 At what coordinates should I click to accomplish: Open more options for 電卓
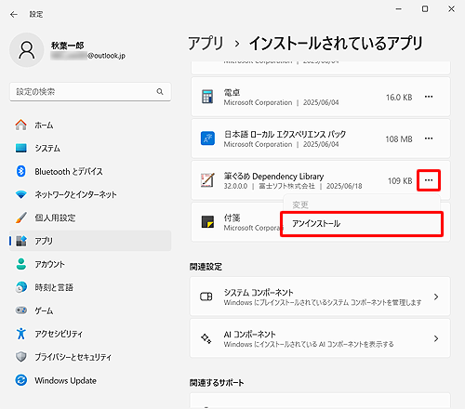pyautogui.click(x=429, y=97)
